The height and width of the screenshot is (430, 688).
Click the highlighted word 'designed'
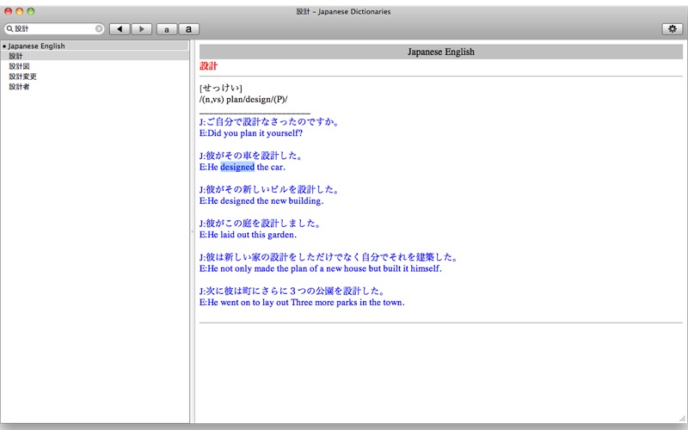point(237,167)
